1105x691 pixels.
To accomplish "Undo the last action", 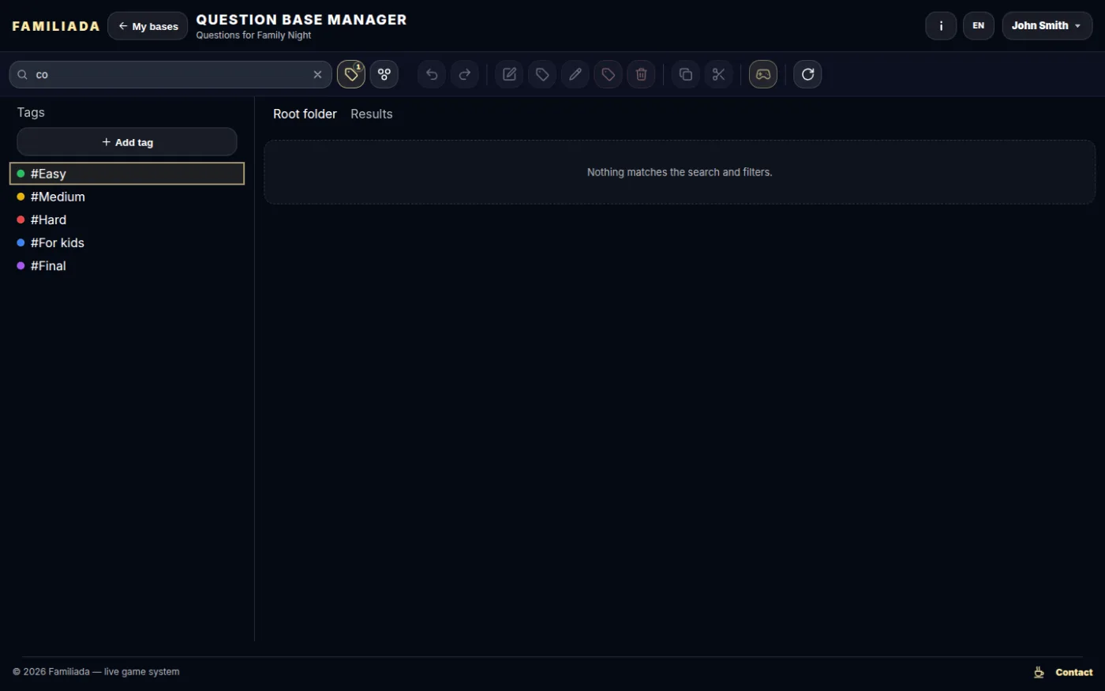I will (x=432, y=74).
